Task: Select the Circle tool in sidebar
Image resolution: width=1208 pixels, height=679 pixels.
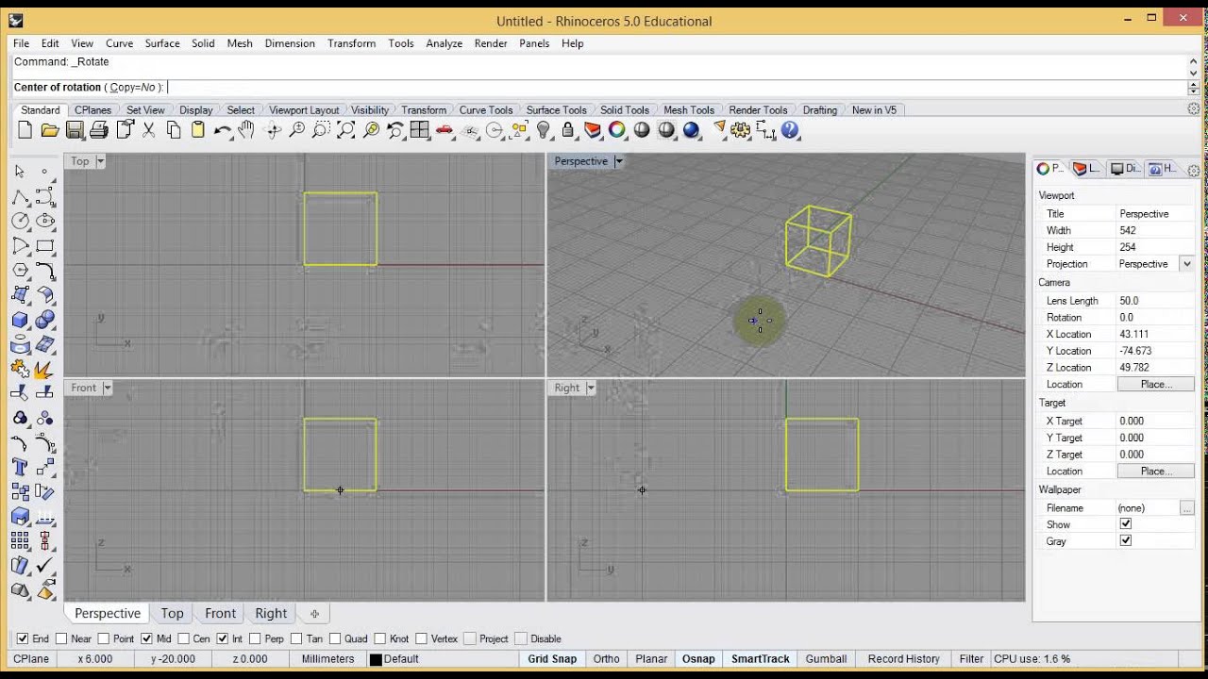Action: coord(20,221)
